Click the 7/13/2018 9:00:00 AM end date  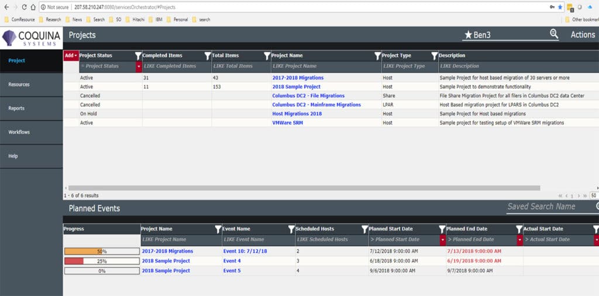click(474, 252)
